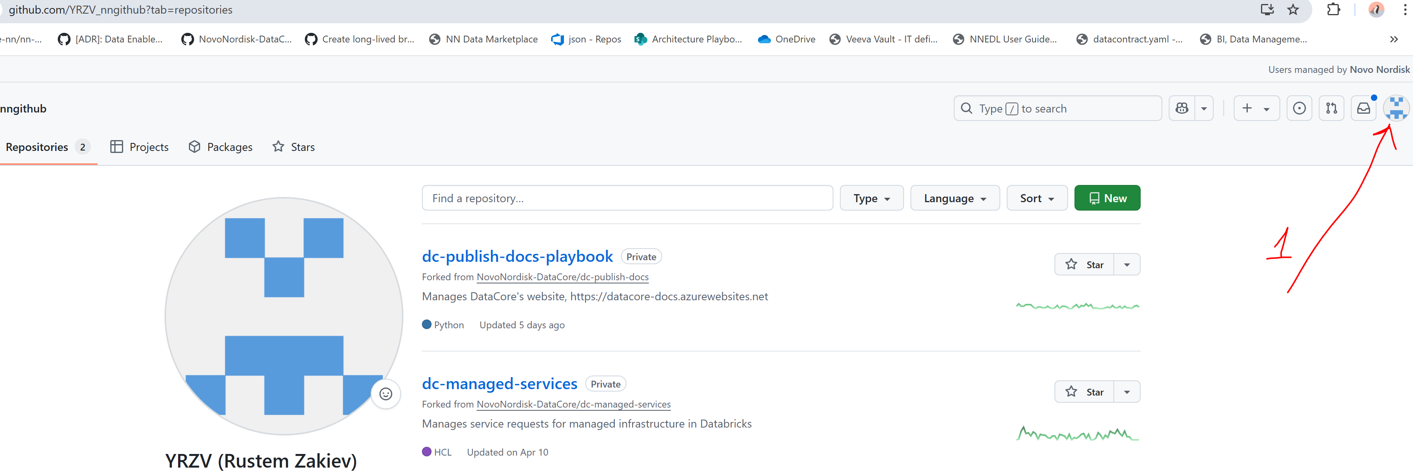Click the 'Updated on Apr 10' text

(x=507, y=452)
